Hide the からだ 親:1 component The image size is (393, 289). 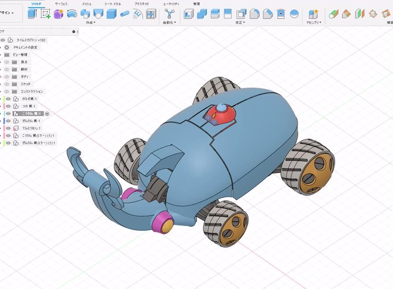(x=8, y=99)
